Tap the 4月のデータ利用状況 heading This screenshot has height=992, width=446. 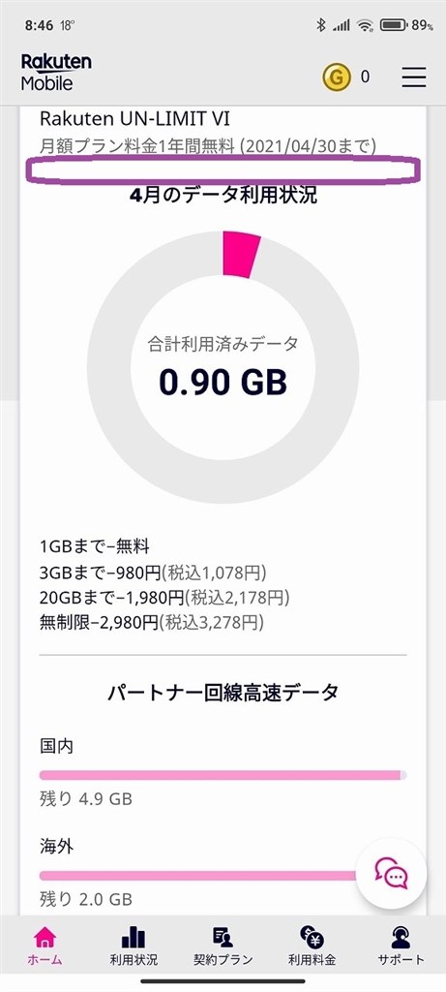[x=223, y=196]
